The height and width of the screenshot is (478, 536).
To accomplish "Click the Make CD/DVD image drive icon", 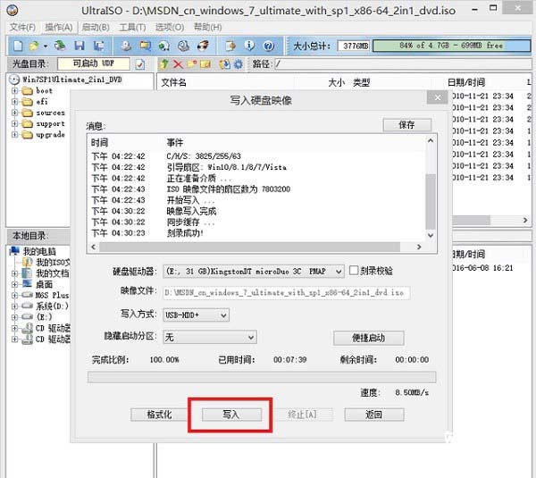I will [126, 46].
